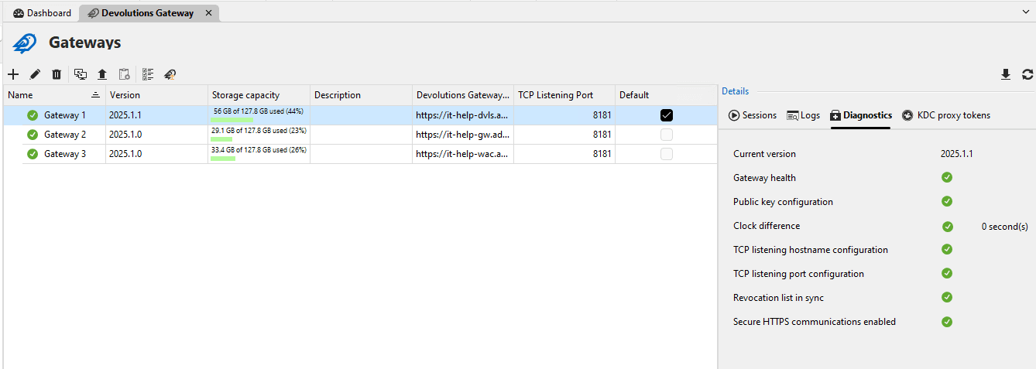
Task: Click the Add gateway plus icon
Action: [13, 74]
